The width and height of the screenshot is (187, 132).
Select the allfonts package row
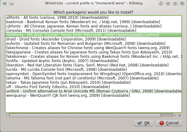click(93, 18)
